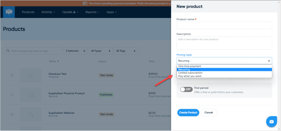
Task: Click the pending payment processor banner text
Action: pos(130,3)
